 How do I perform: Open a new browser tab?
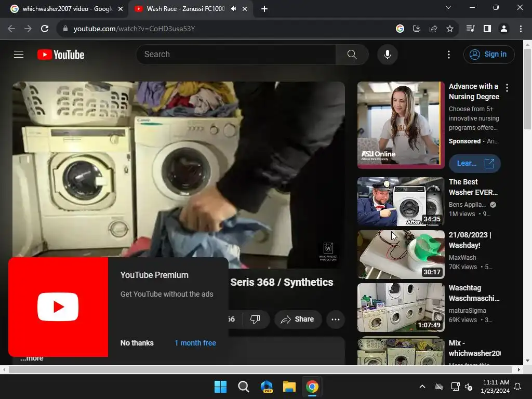[264, 9]
